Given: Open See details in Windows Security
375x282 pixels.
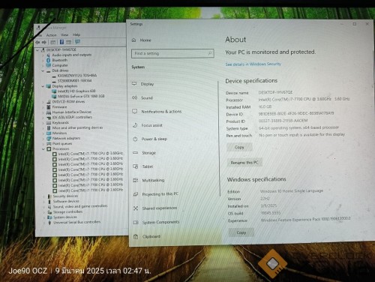Looking at the screenshot, I should pos(253,64).
